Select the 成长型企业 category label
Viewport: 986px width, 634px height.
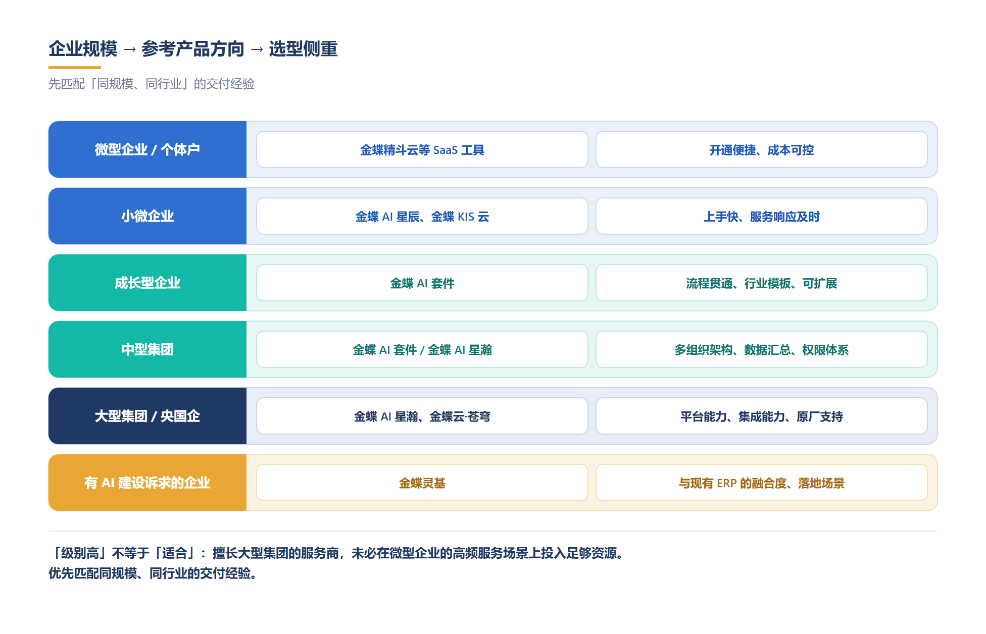click(x=147, y=283)
